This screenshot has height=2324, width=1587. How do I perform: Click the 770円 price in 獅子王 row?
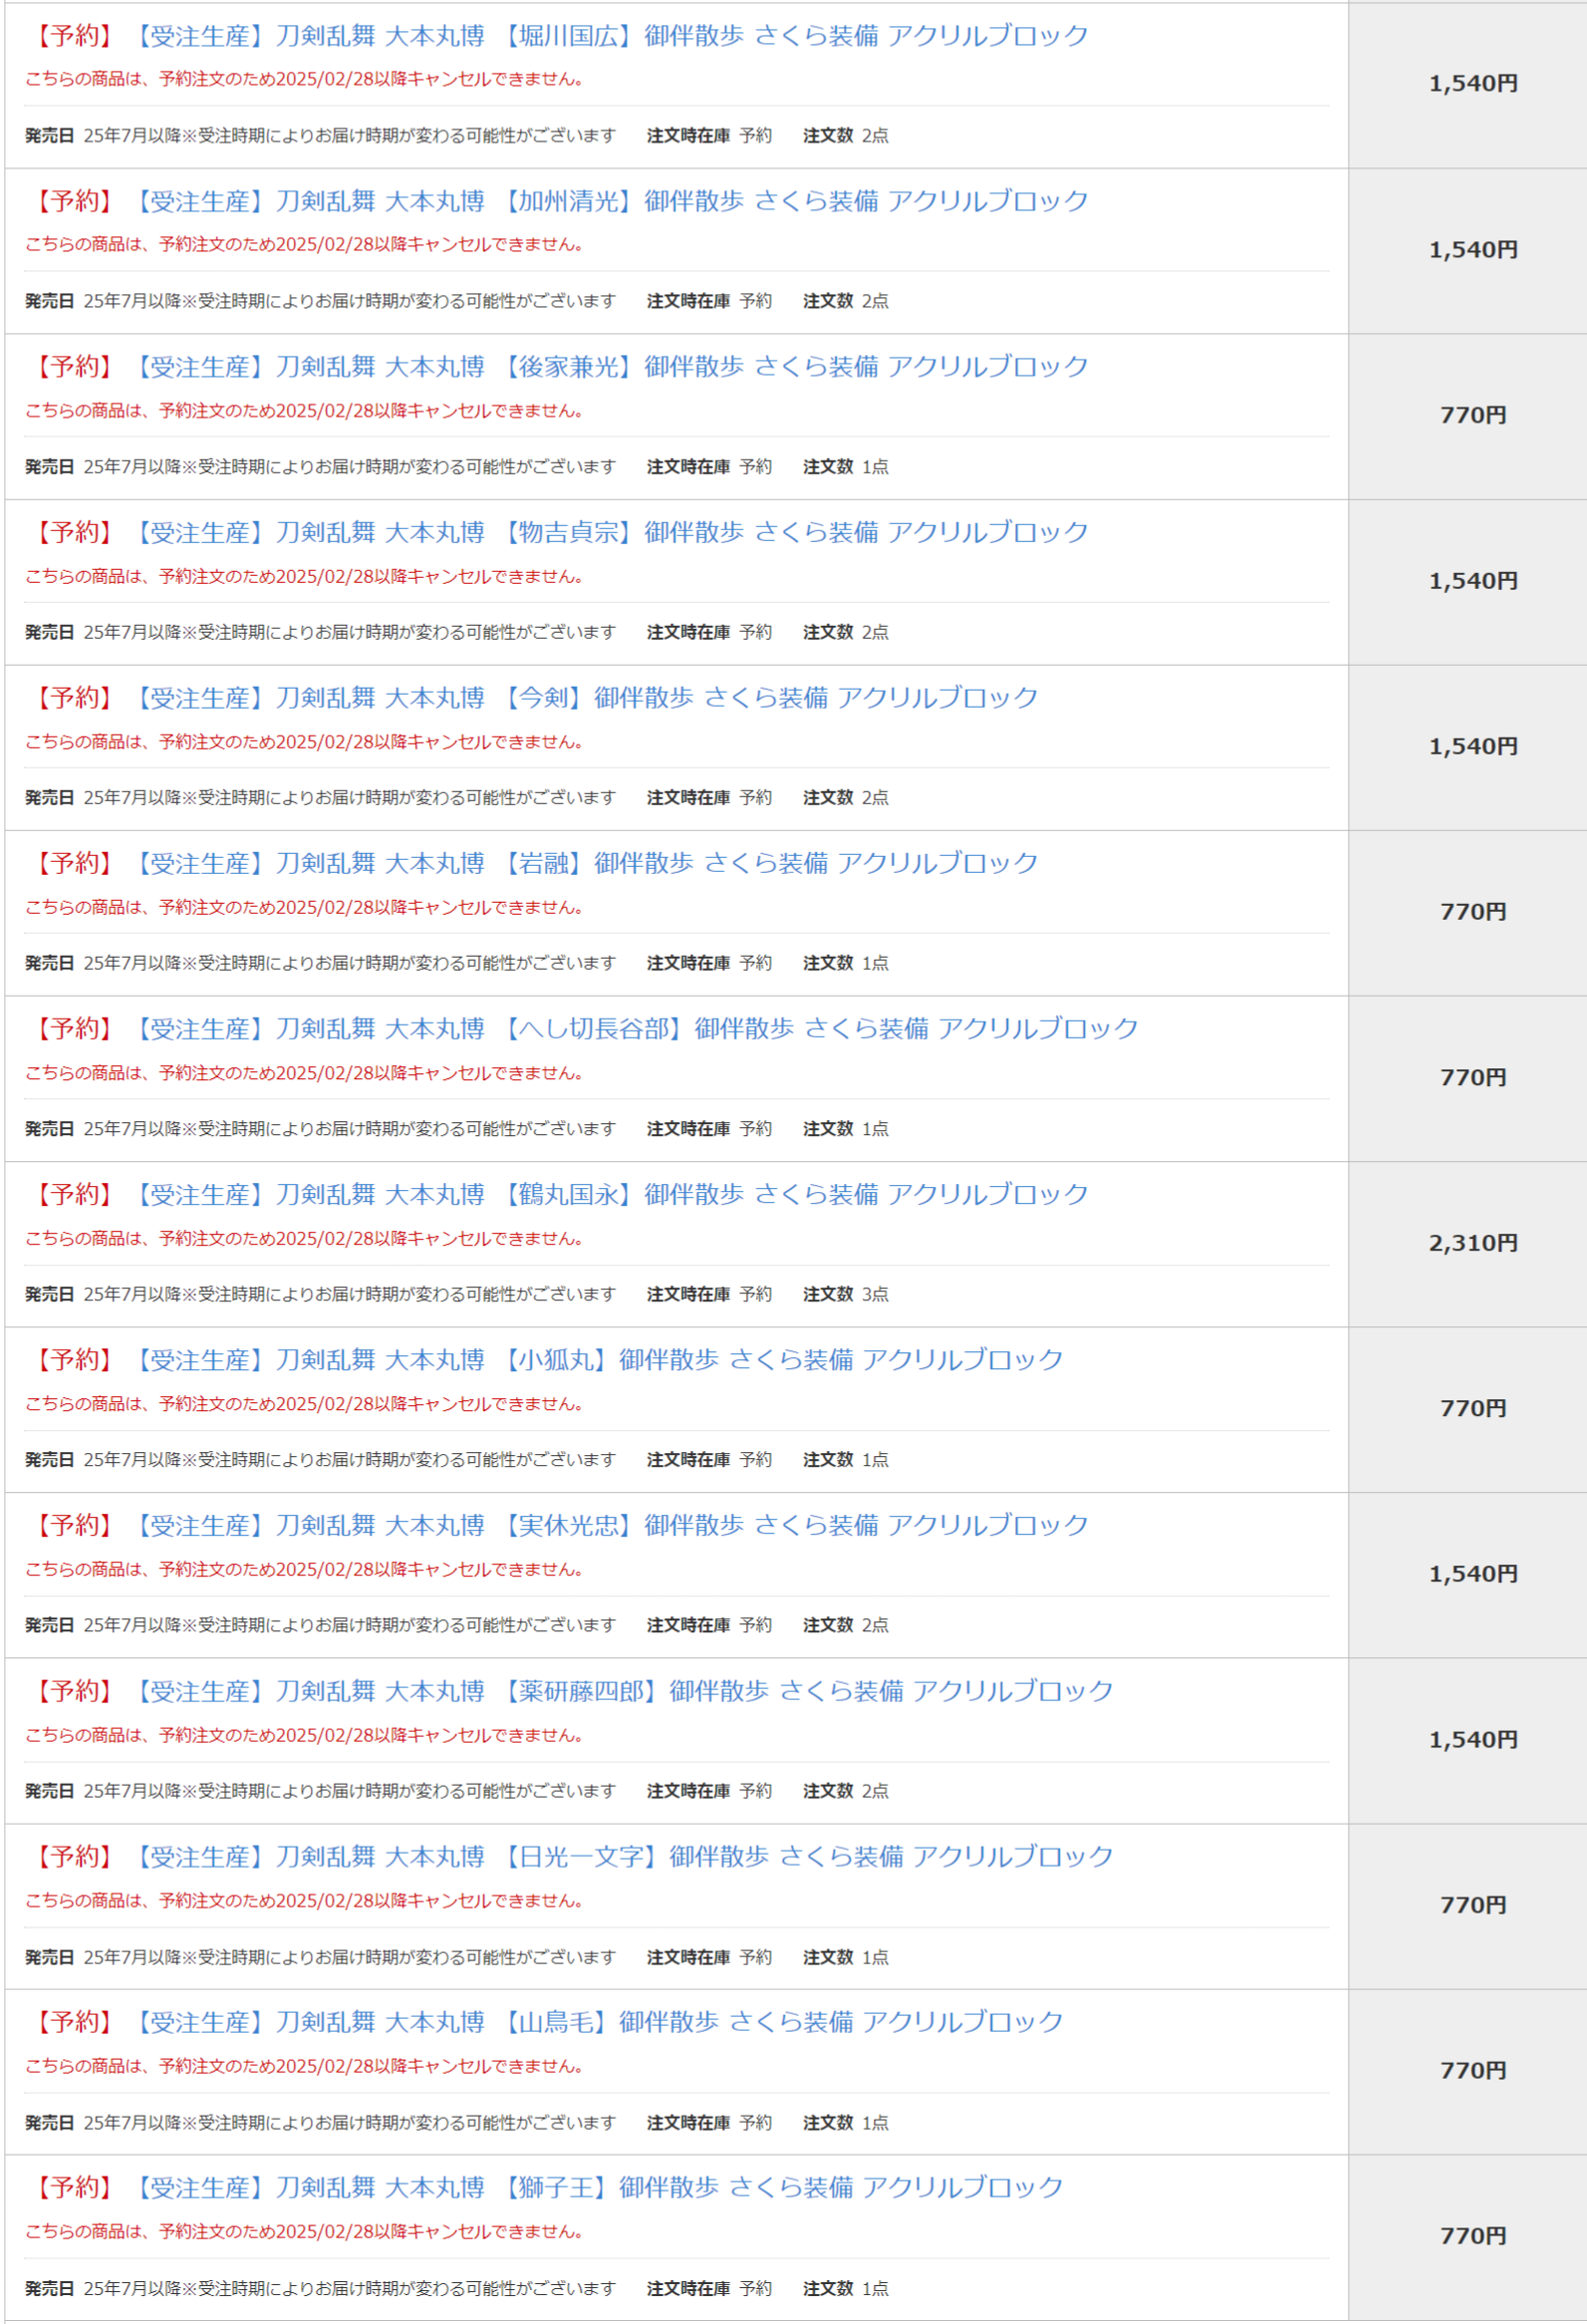1473,2236
